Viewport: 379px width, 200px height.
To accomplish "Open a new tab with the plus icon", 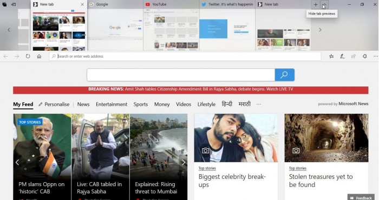I will [316, 4].
